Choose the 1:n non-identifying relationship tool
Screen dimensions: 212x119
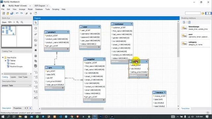point(36,77)
